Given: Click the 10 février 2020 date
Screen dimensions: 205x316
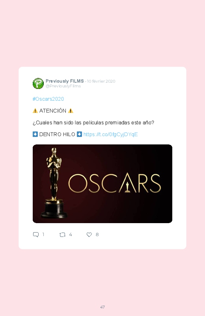Looking at the screenshot, I should point(101,81).
